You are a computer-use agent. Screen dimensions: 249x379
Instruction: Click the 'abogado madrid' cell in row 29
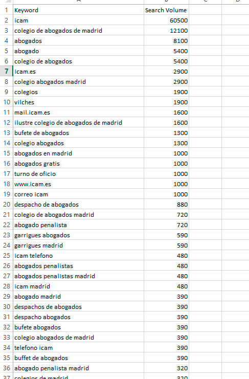tap(78, 297)
